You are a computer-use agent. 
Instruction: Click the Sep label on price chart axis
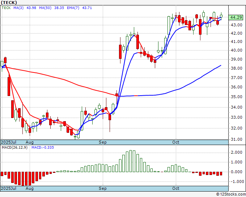103,142
